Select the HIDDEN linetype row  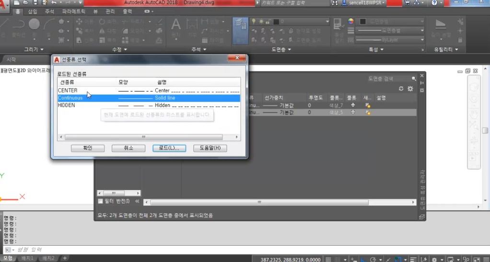coord(149,105)
